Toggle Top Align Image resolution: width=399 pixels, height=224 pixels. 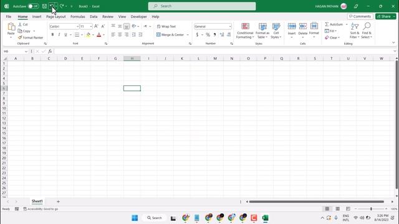click(x=113, y=26)
